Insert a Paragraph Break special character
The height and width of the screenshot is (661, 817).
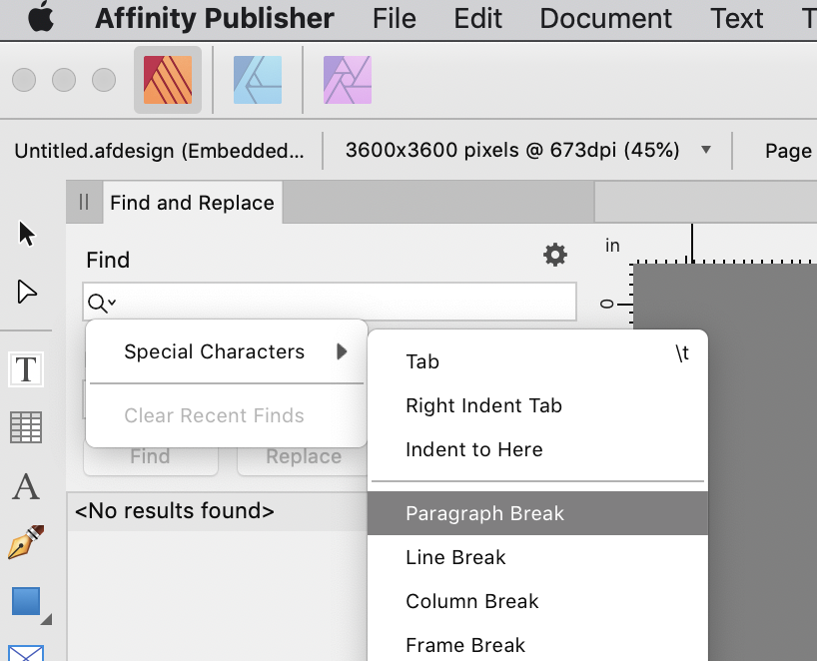(485, 513)
